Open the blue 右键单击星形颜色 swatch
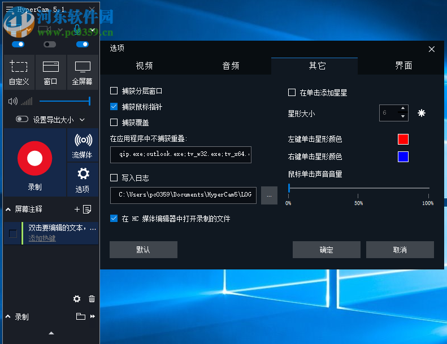Viewport: 447px width, 344px height. pos(403,157)
